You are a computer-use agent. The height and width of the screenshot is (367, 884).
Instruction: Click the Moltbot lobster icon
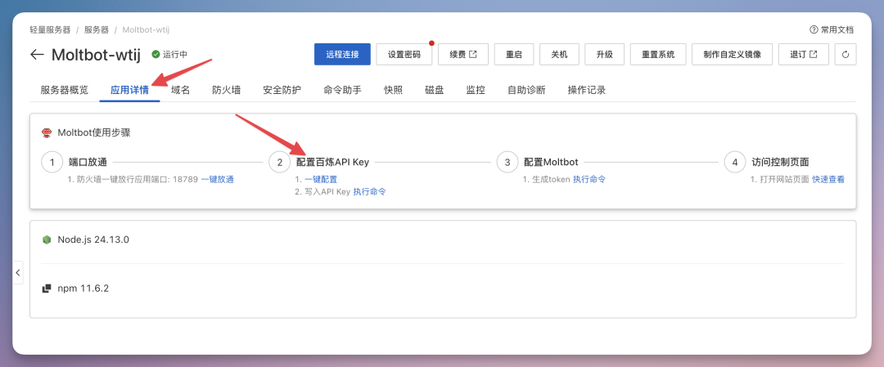[47, 133]
